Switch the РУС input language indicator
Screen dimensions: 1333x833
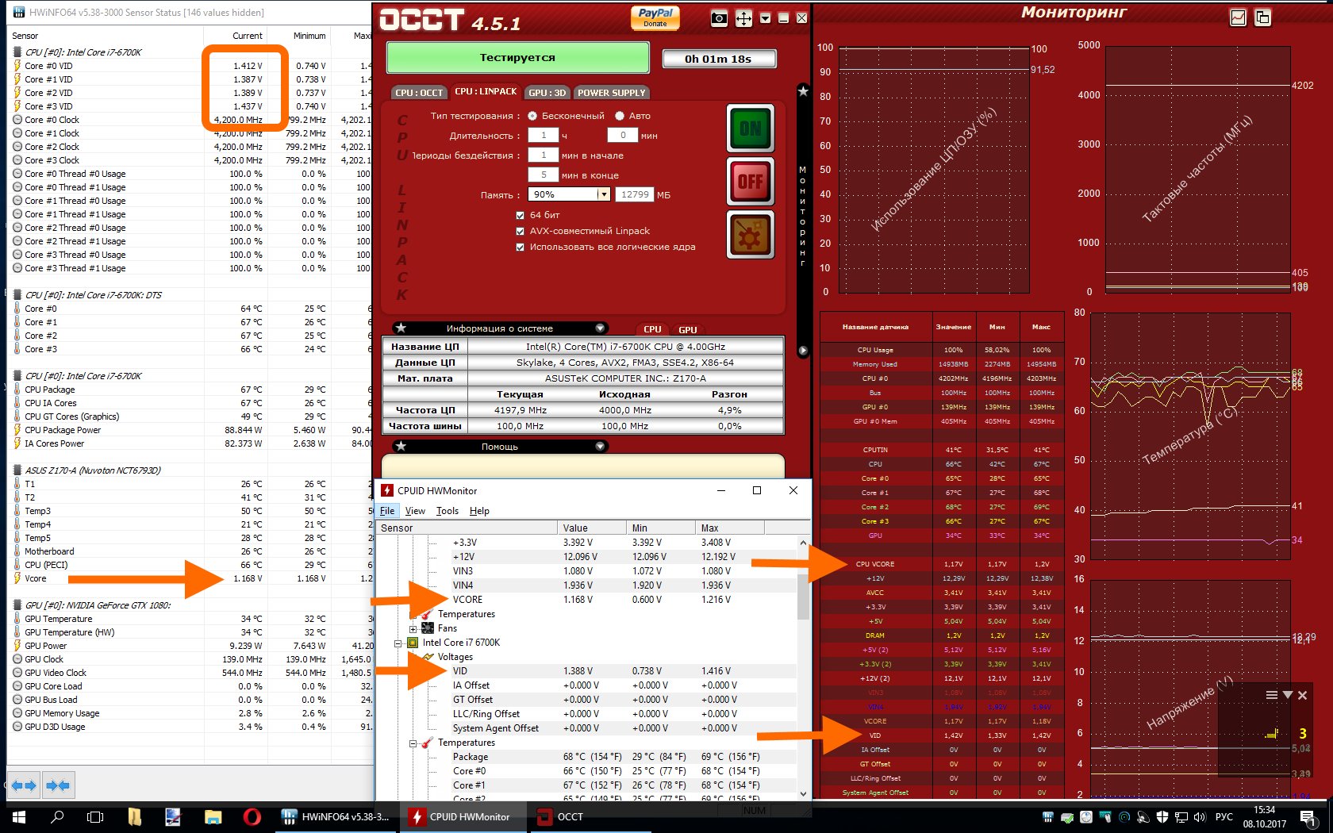point(1224,816)
